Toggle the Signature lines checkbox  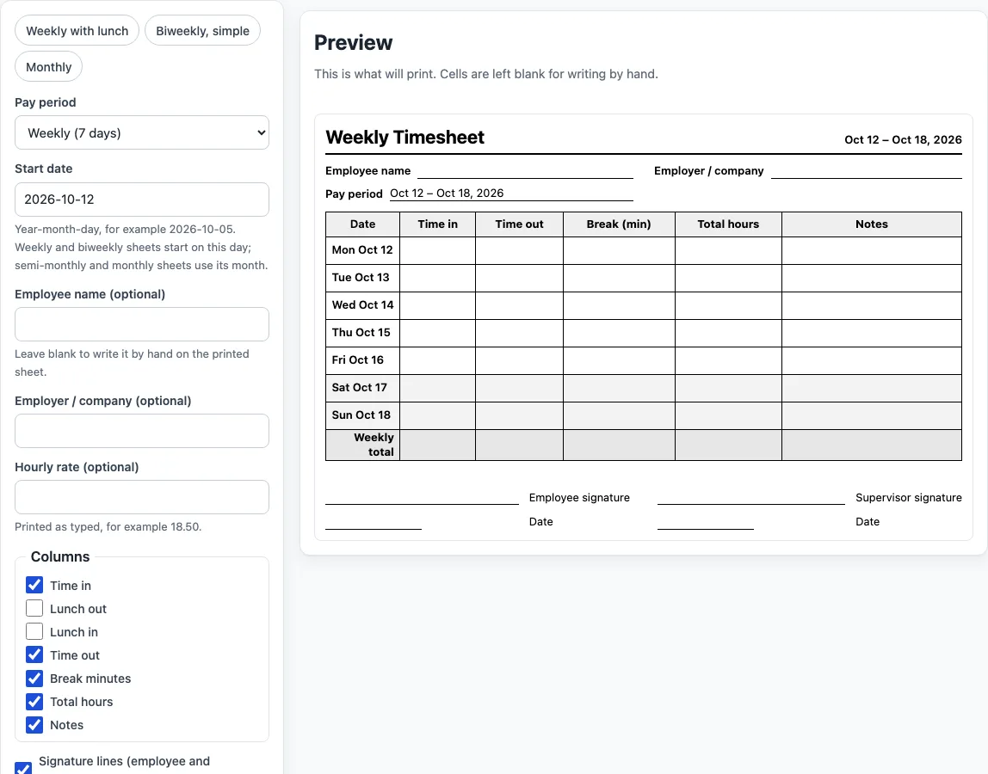pyautogui.click(x=23, y=768)
